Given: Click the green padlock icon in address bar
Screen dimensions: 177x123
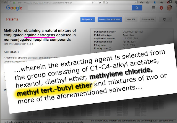Looking at the screenshot, I should pos(14,2).
